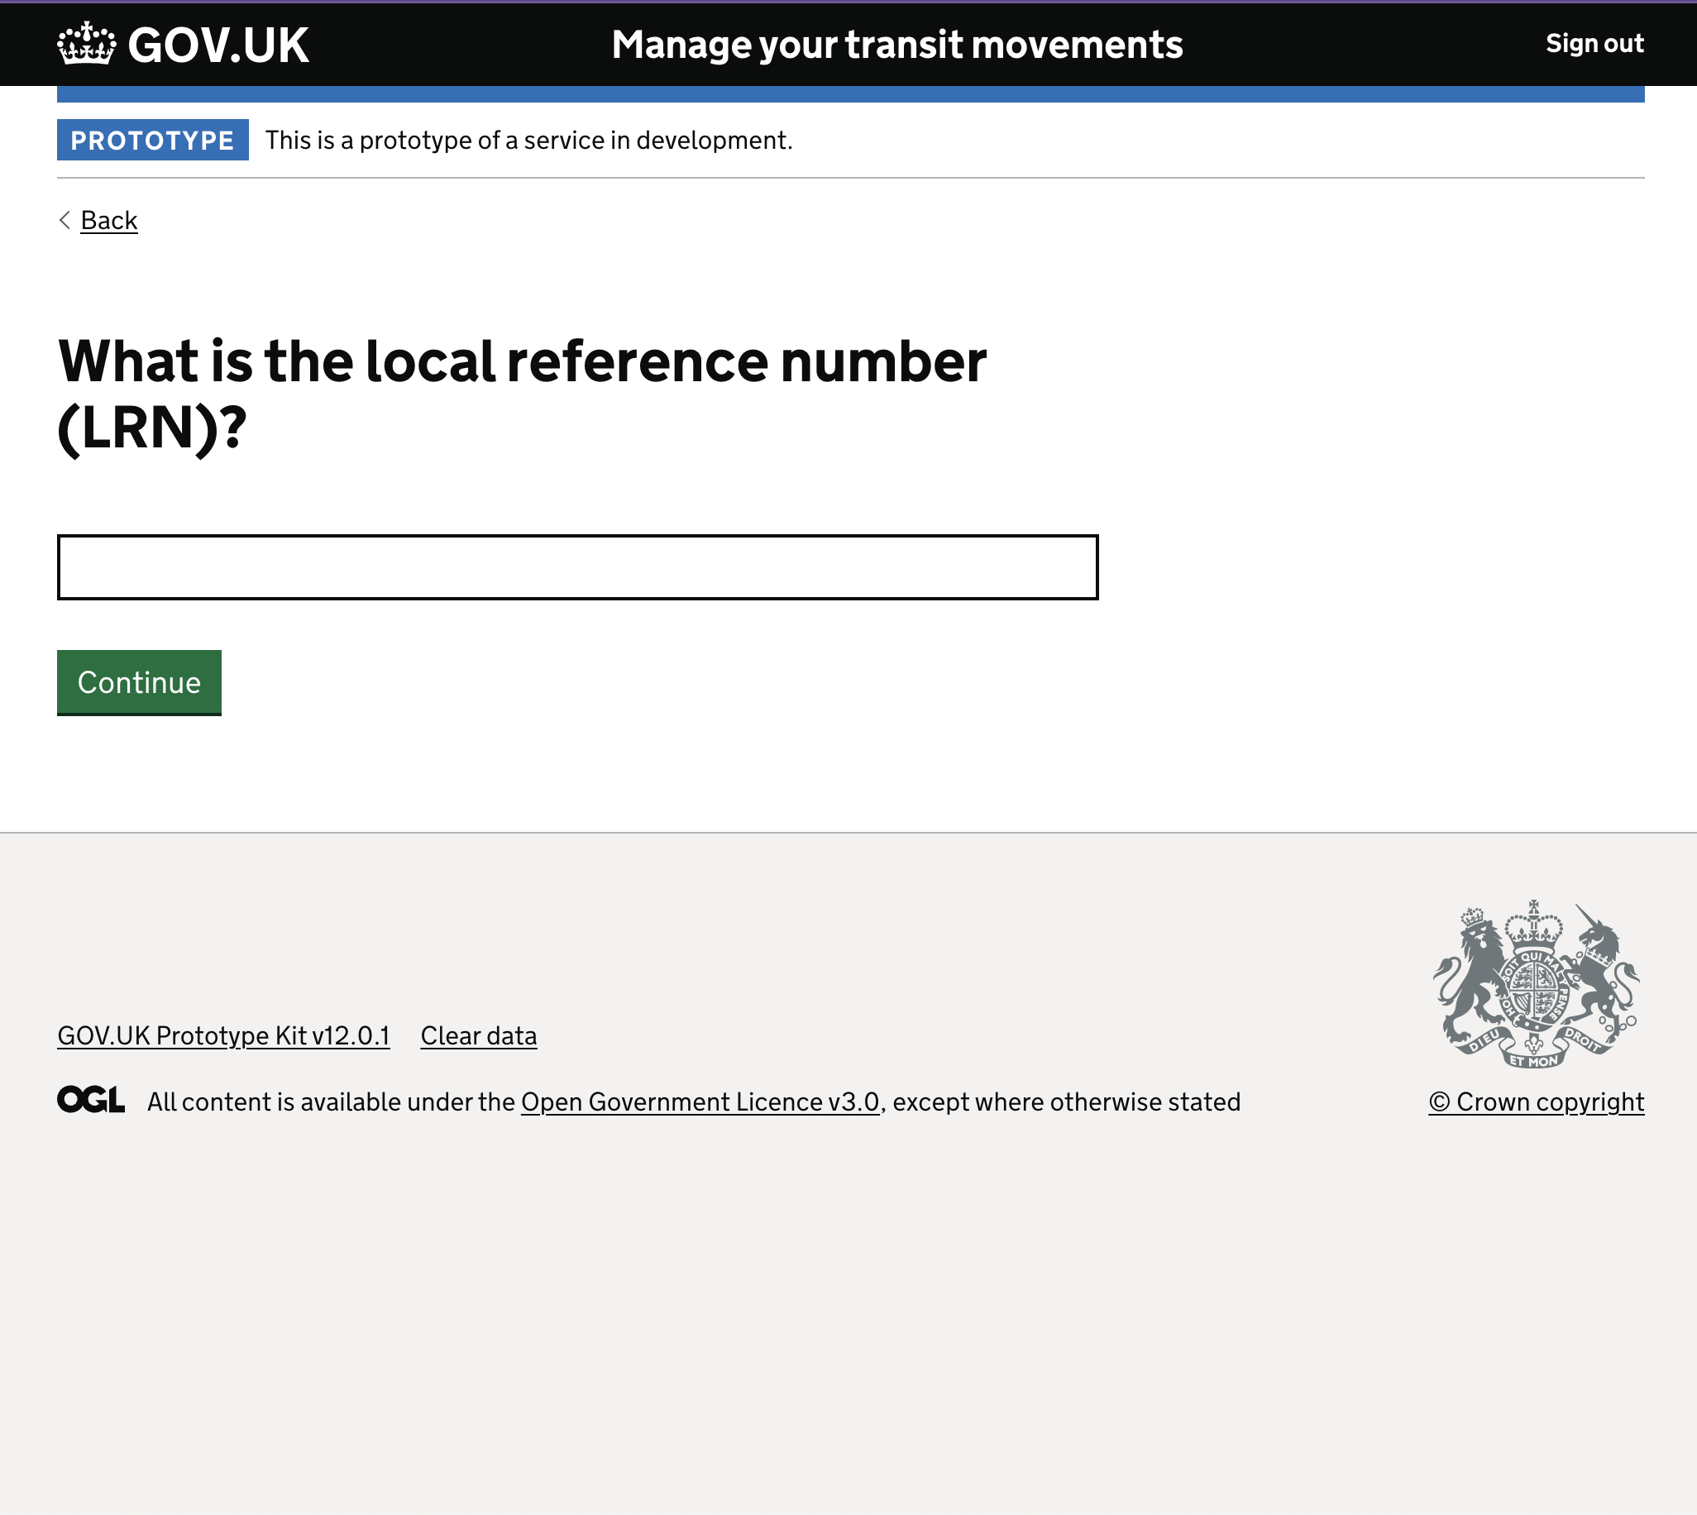Screen dimensions: 1697x1515
Task: Click the Crown copyright link in footer
Action: [1536, 1102]
